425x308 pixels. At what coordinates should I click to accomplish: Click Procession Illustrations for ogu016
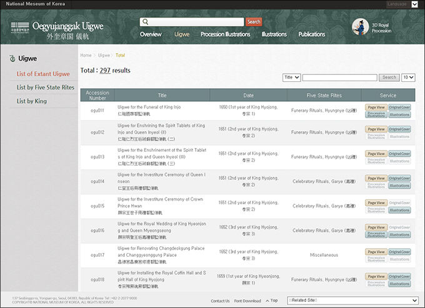pos(376,234)
